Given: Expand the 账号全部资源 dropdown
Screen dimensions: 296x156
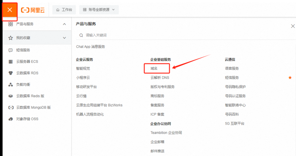Looking at the screenshot, I should click(x=99, y=10).
